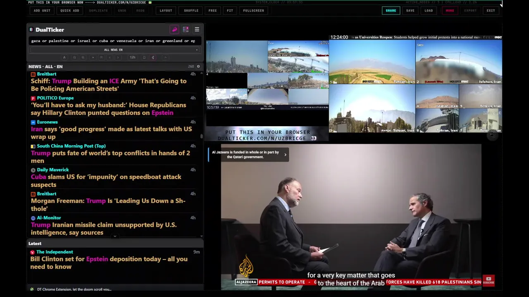The image size is (529, 297).
Task: Toggle Fullscreen mode
Action: pos(254,11)
